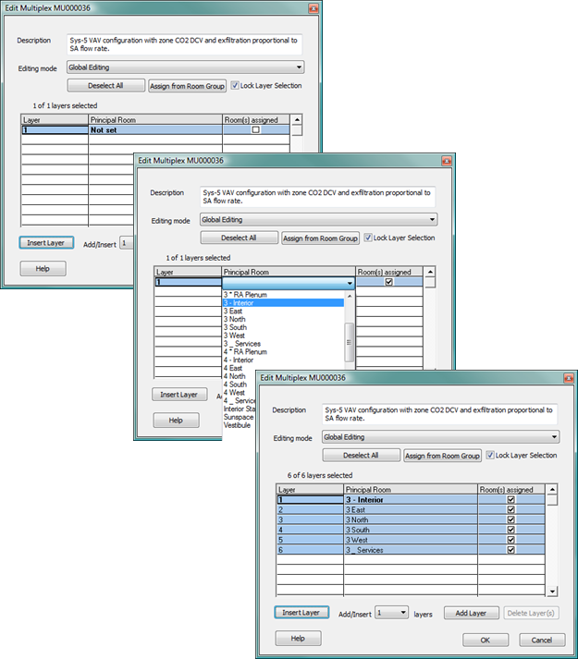Click the Principal Room combo box arrow for layer 1
The height and width of the screenshot is (659, 578).
click(x=350, y=283)
